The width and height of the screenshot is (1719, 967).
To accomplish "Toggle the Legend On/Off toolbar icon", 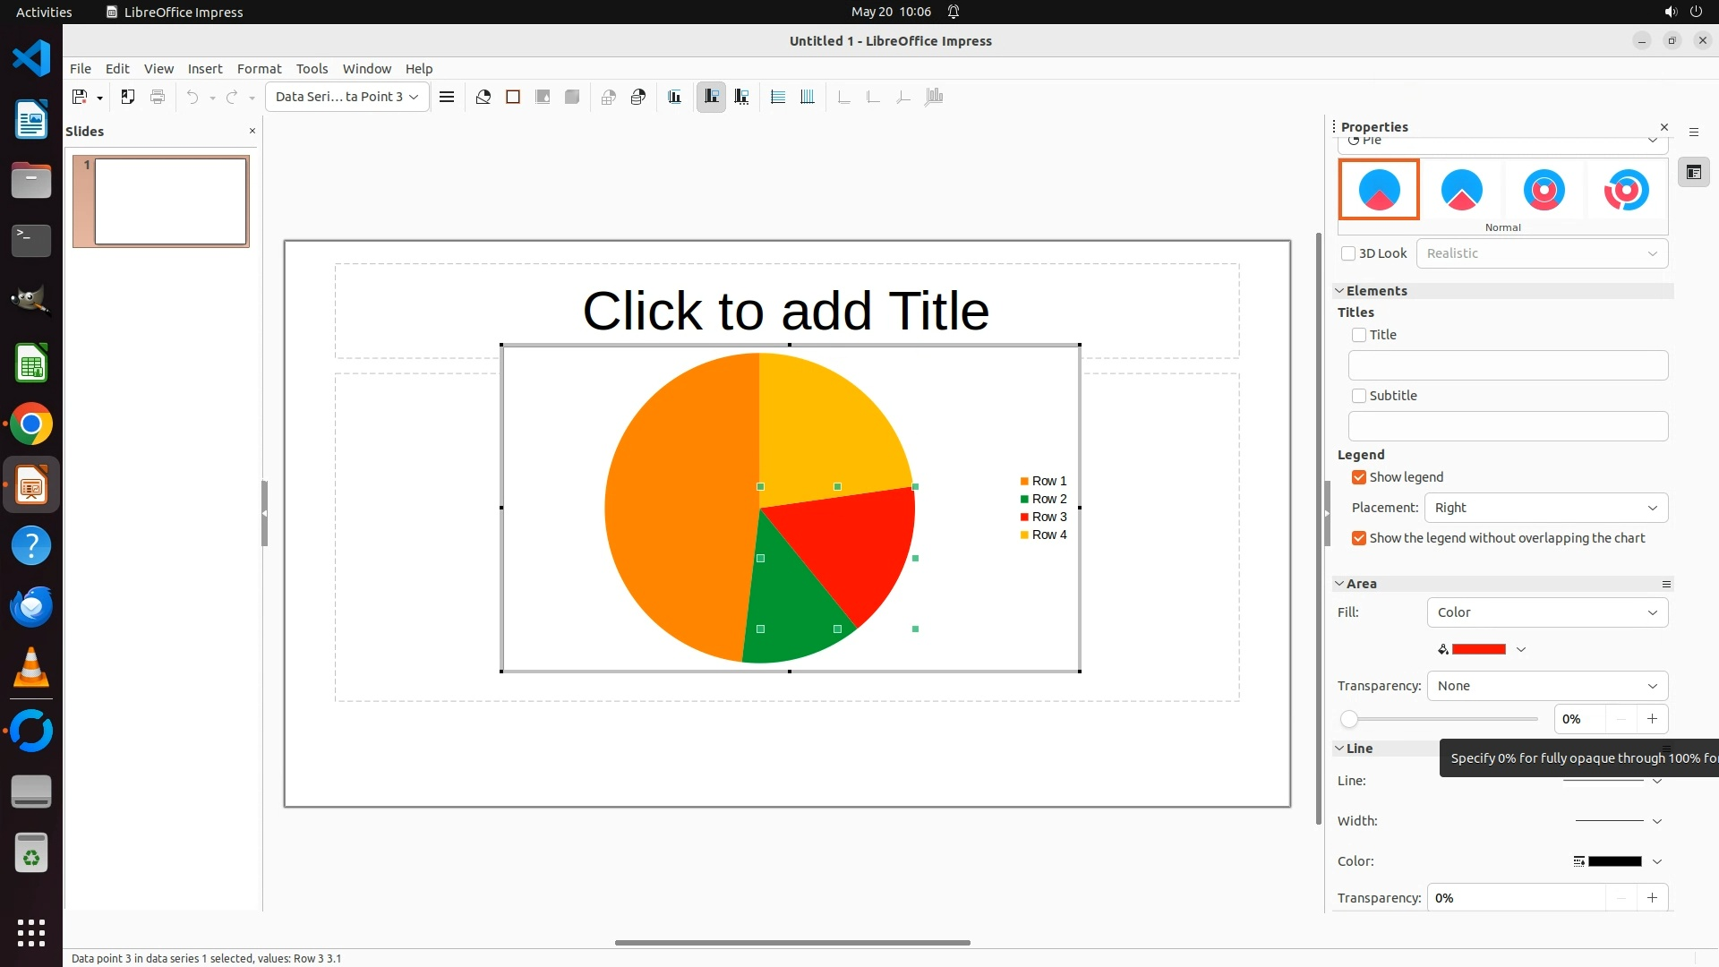I will pyautogui.click(x=712, y=97).
